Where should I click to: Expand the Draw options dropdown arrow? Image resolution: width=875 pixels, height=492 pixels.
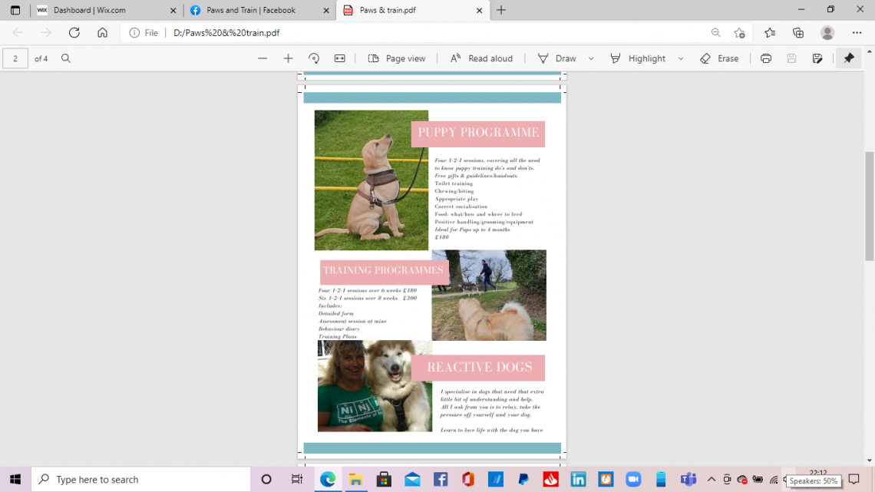coord(591,58)
